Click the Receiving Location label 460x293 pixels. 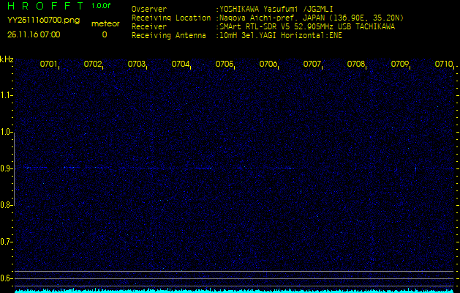click(171, 18)
